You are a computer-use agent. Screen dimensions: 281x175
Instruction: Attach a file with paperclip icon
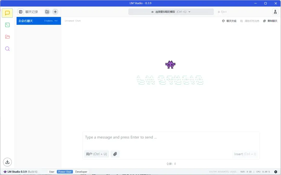(x=115, y=154)
